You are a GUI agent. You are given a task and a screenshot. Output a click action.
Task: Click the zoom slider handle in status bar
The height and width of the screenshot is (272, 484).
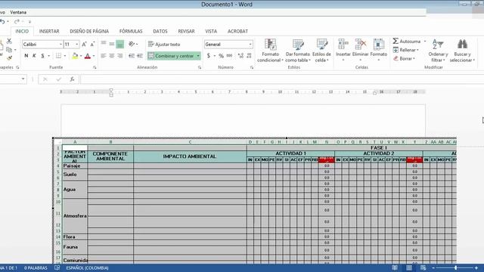455,267
